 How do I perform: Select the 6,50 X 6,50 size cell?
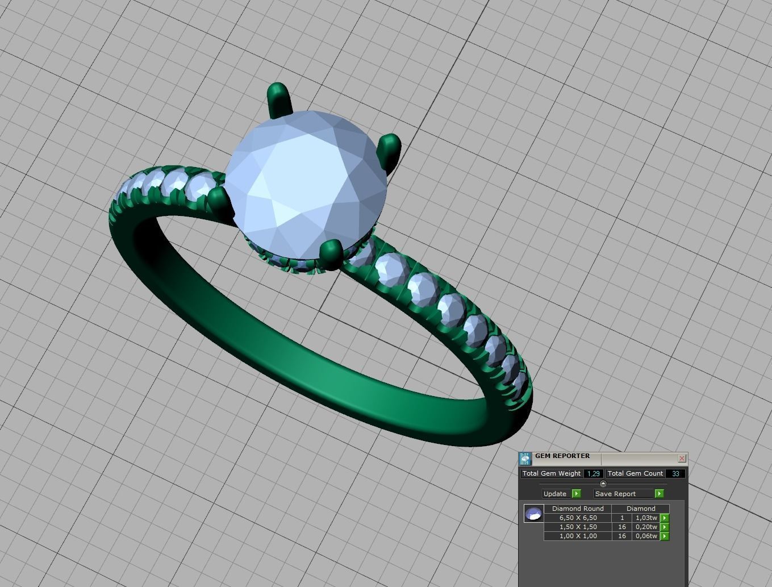pyautogui.click(x=578, y=518)
